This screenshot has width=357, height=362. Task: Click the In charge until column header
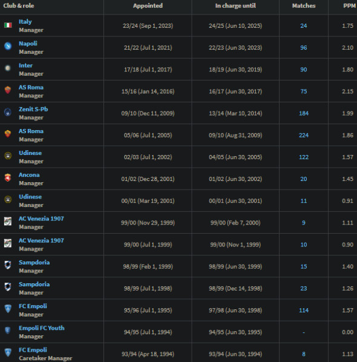[x=235, y=5]
